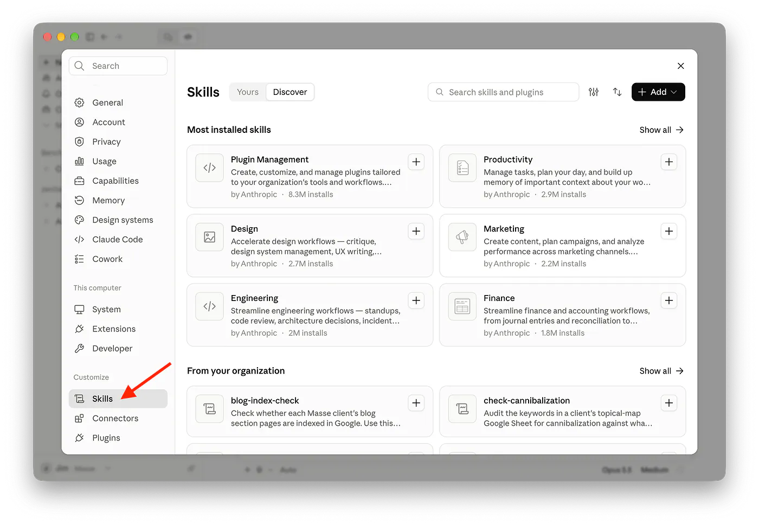This screenshot has height=525, width=759.
Task: Open Claude Code settings
Action: 118,239
